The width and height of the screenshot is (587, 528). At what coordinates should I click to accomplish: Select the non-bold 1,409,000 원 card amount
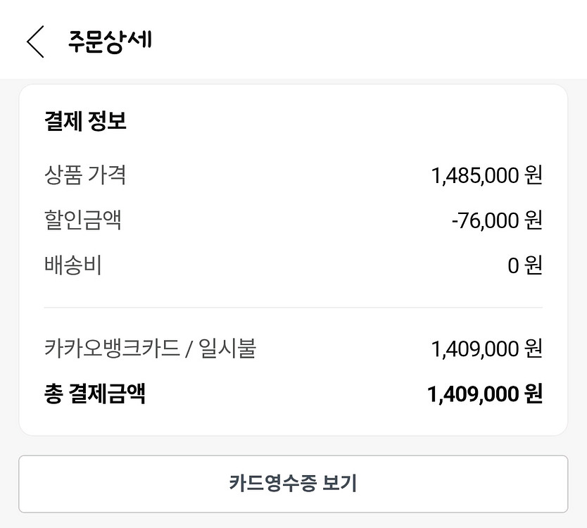(486, 348)
